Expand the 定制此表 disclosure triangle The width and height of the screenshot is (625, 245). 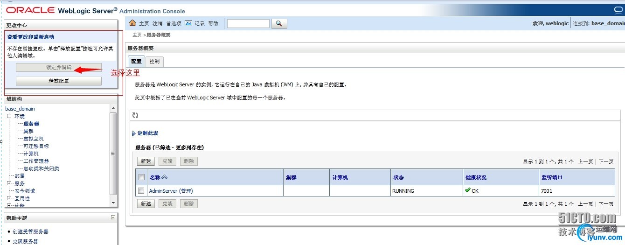click(134, 133)
